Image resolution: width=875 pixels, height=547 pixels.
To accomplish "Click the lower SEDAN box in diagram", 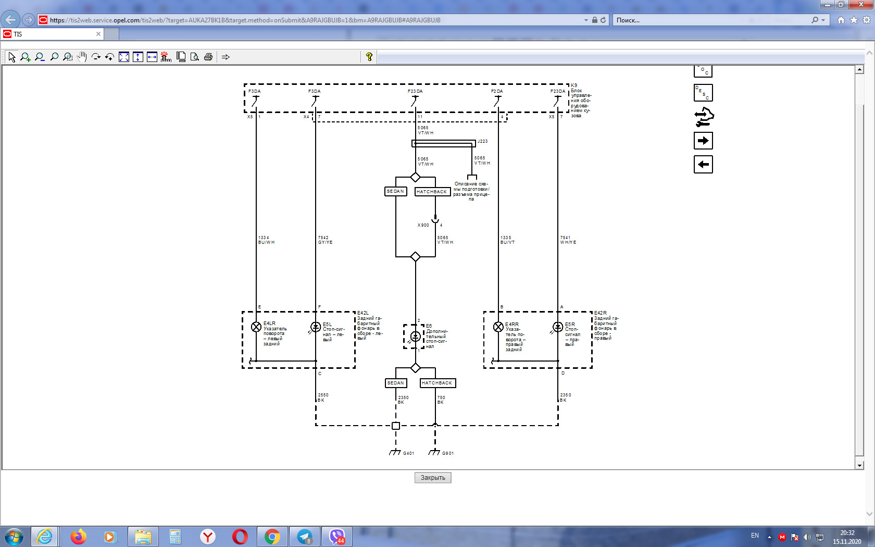I will tap(396, 383).
